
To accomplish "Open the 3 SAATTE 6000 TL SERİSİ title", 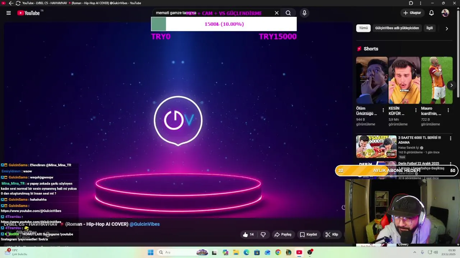I will point(419,140).
